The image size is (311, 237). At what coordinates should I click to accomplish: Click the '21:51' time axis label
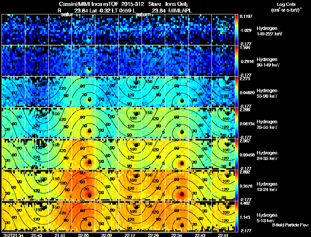pyautogui.click(x=60, y=235)
